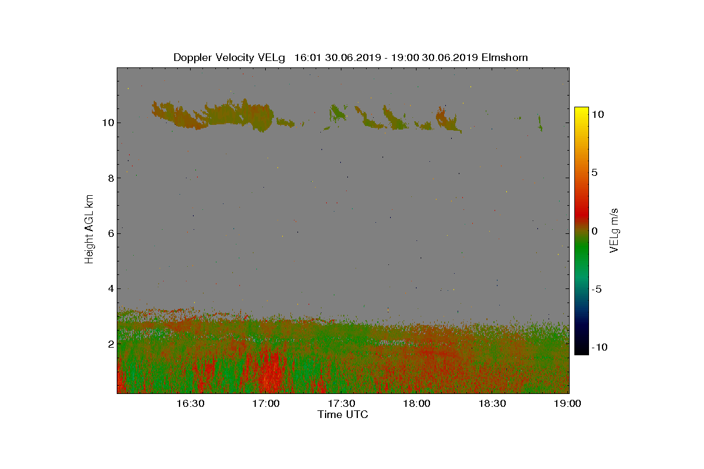Click the 'VELg m/s' colorbar label
The width and height of the screenshot is (704, 469).
click(x=615, y=230)
